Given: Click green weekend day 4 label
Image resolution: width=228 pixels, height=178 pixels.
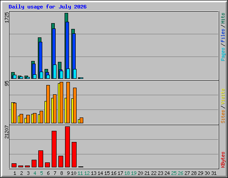Looking at the screenshot, I should tap(35, 173).
